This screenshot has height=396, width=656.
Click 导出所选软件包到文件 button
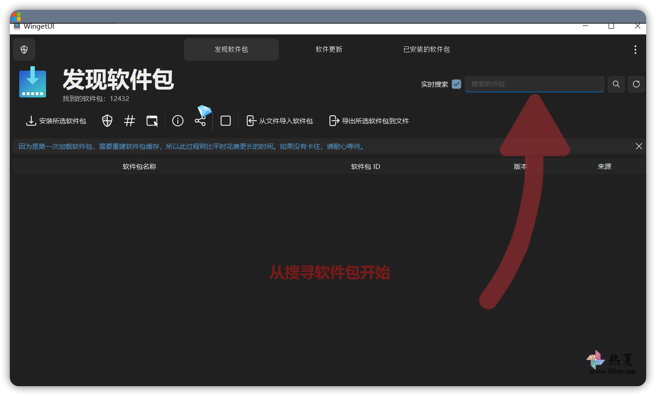click(x=369, y=121)
